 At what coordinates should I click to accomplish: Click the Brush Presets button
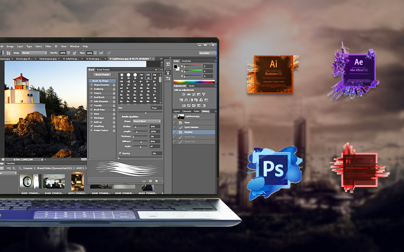click(103, 75)
